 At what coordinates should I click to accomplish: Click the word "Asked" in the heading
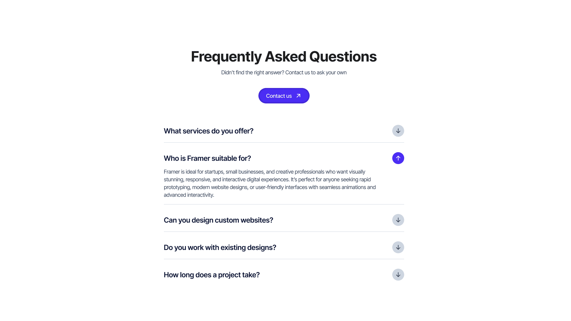click(x=285, y=56)
